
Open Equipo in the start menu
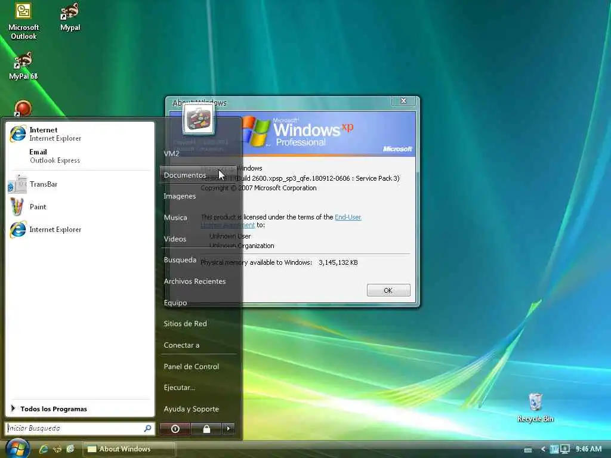175,302
